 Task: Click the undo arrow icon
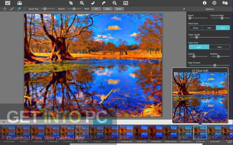(x=93, y=3)
